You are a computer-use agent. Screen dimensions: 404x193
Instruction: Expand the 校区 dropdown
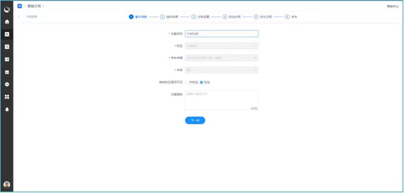[221, 46]
